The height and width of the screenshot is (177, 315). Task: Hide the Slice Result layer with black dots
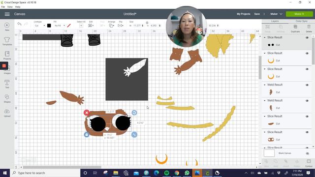(x=307, y=37)
